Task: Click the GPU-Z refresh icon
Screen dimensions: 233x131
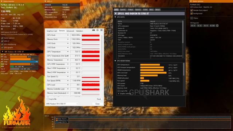Action: [98, 30]
